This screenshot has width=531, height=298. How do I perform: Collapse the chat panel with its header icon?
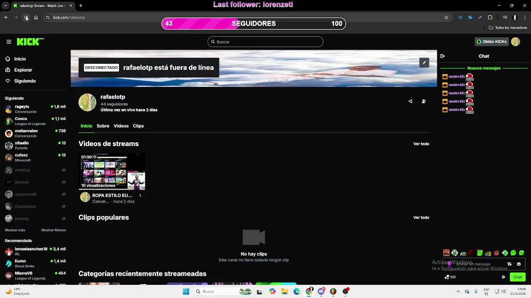pos(443,56)
